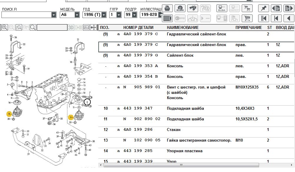
Task: Expand the ГОД dropdown showing 1996 (T)
Action: [x=103, y=15]
